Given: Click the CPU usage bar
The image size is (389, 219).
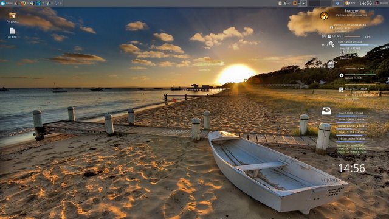Looking at the screenshot, I should click(x=352, y=36).
